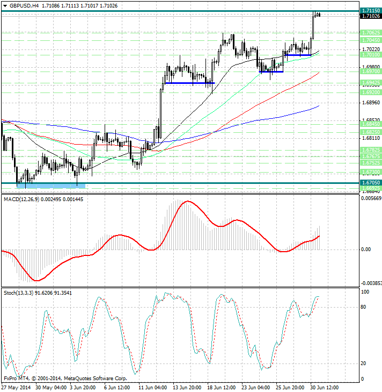Click the 1.69425 green price label
The image size is (382, 392).
[371, 83]
